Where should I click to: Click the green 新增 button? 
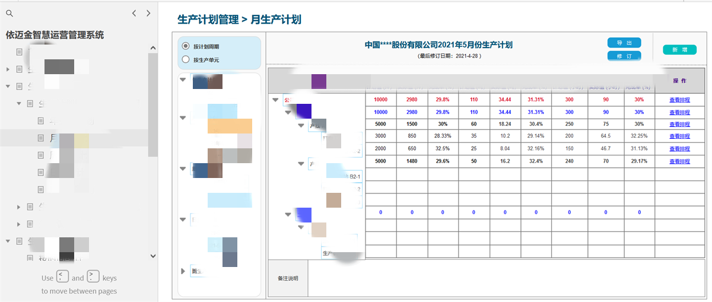[x=679, y=50]
